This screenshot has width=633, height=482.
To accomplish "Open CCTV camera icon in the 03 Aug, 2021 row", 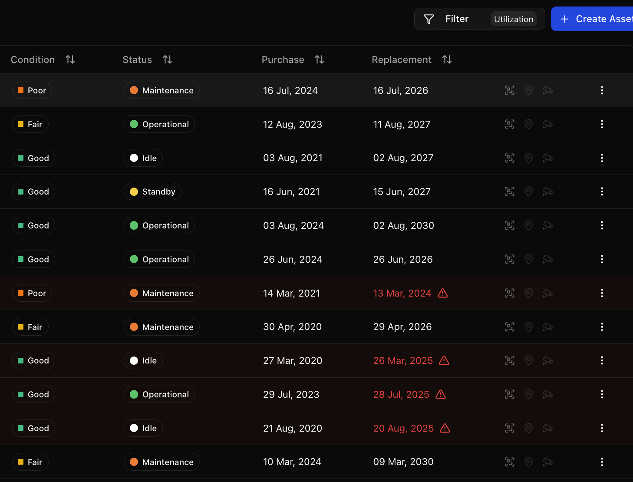I will pos(547,158).
